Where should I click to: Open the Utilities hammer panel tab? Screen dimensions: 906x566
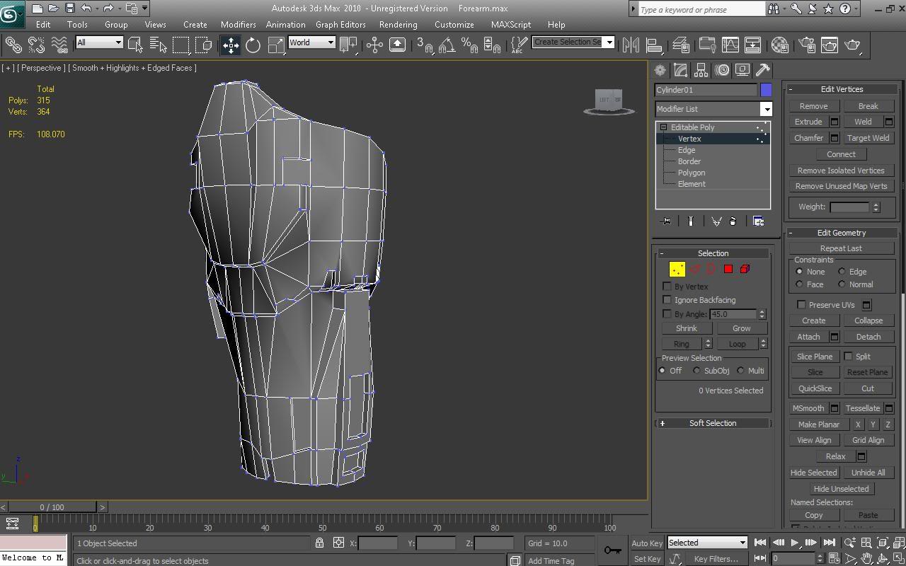click(x=763, y=70)
